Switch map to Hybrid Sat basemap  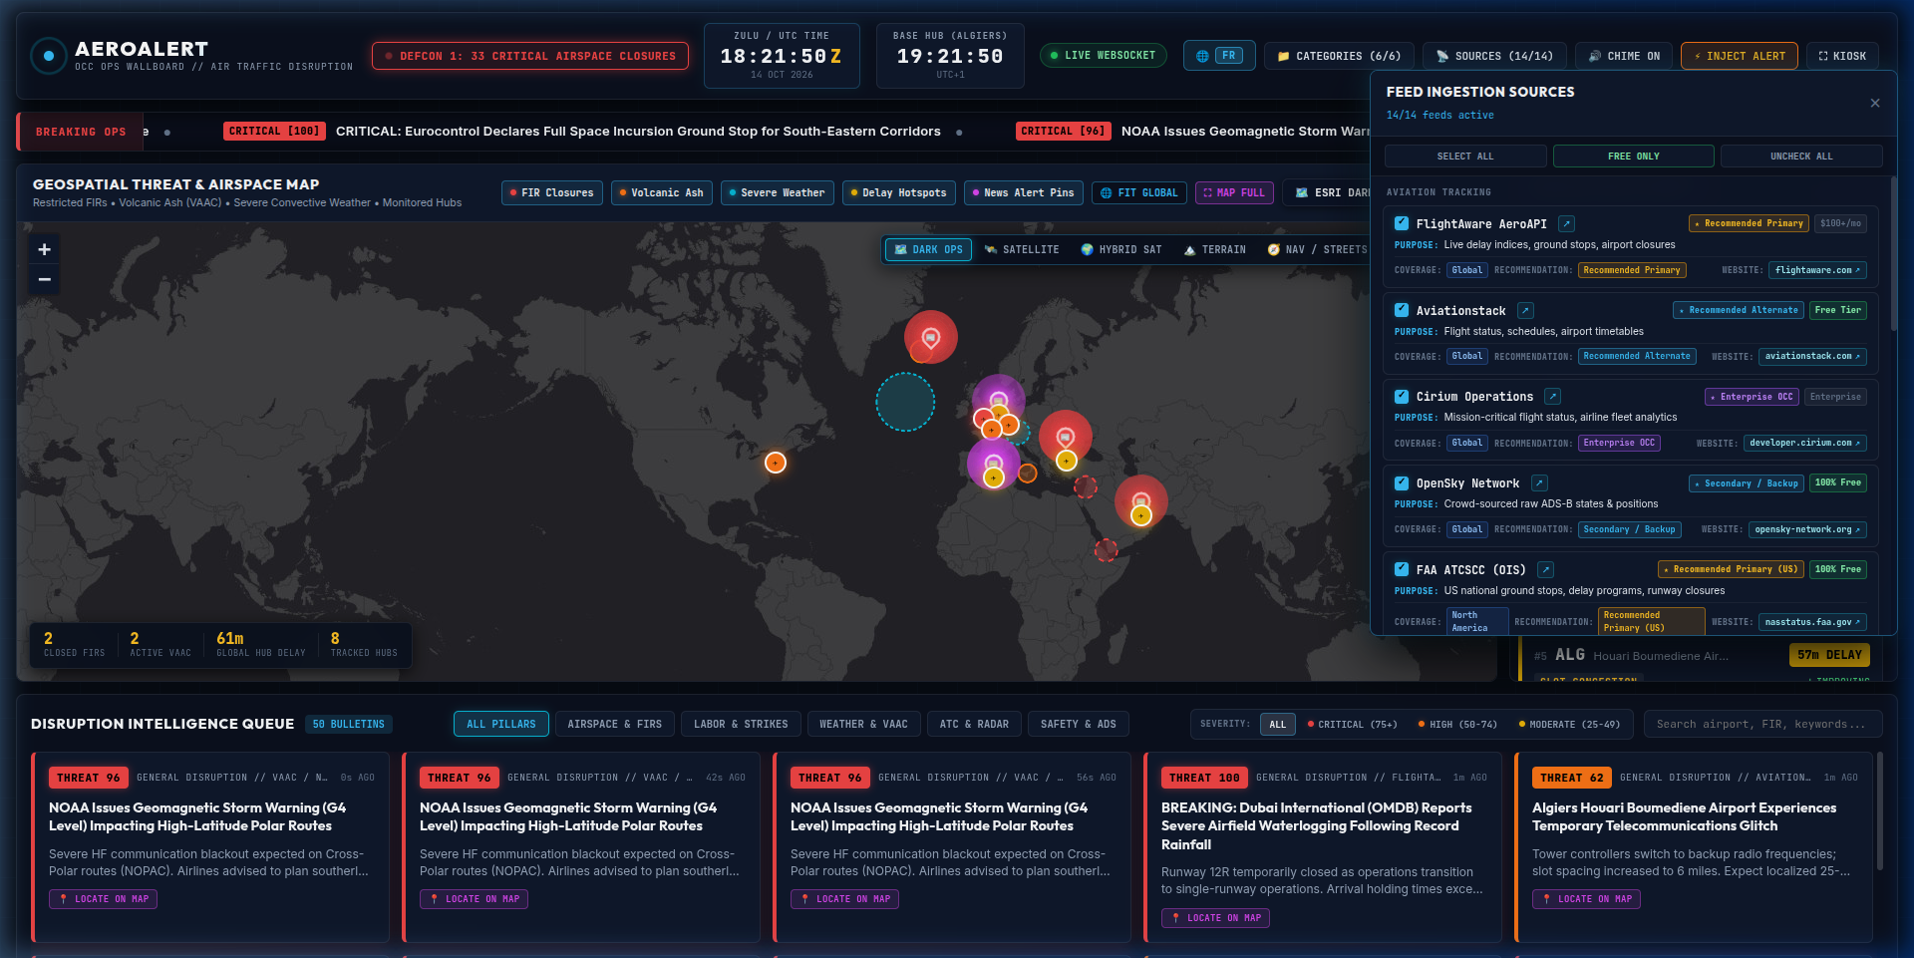click(x=1121, y=250)
